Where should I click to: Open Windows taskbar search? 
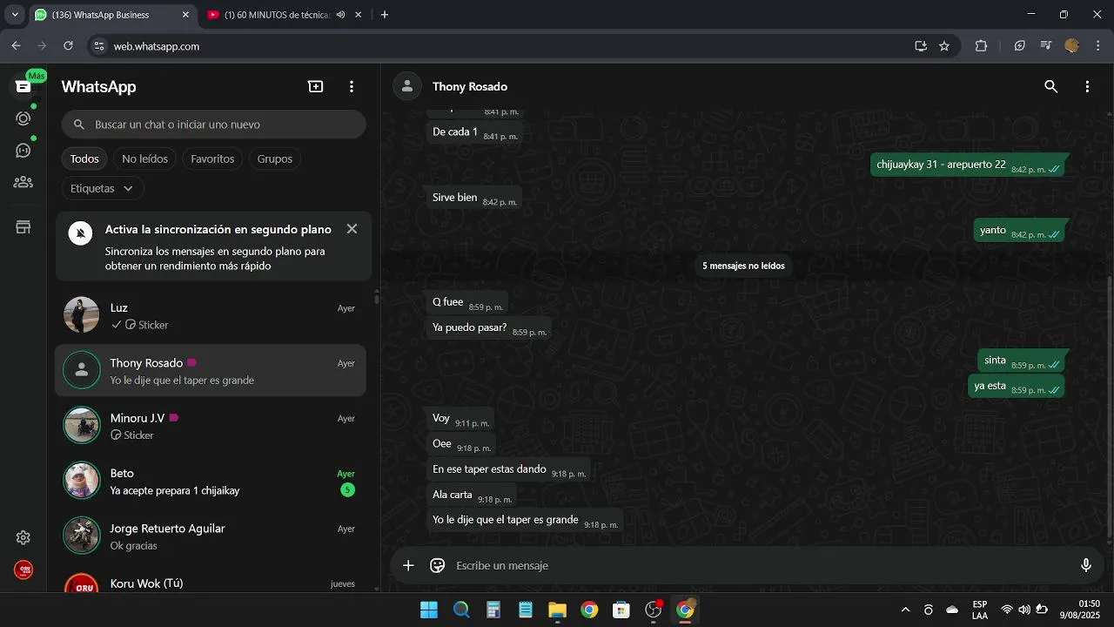[461, 610]
